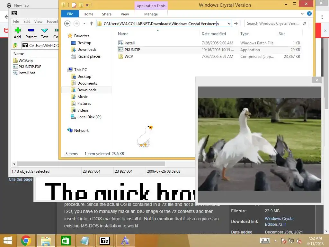Click the quick access New folder icon
The image size is (329, 247).
81,5
